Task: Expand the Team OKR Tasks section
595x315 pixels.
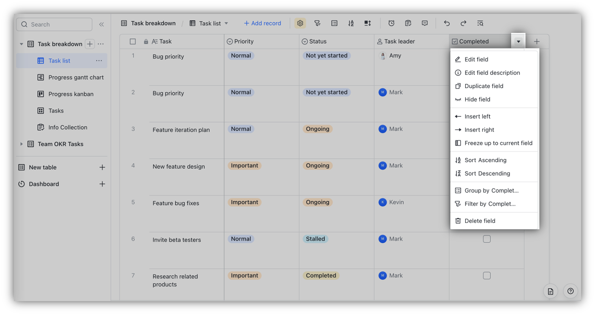Action: [21, 144]
